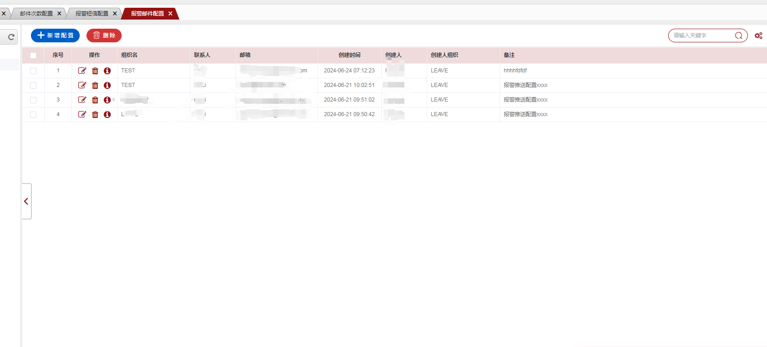The width and height of the screenshot is (767, 347).
Task: Select the checkbox for row 3
Action: point(33,100)
